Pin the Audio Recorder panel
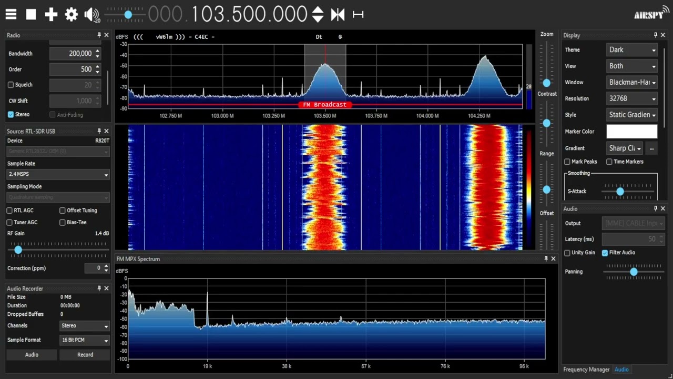The width and height of the screenshot is (673, 379). tap(99, 288)
